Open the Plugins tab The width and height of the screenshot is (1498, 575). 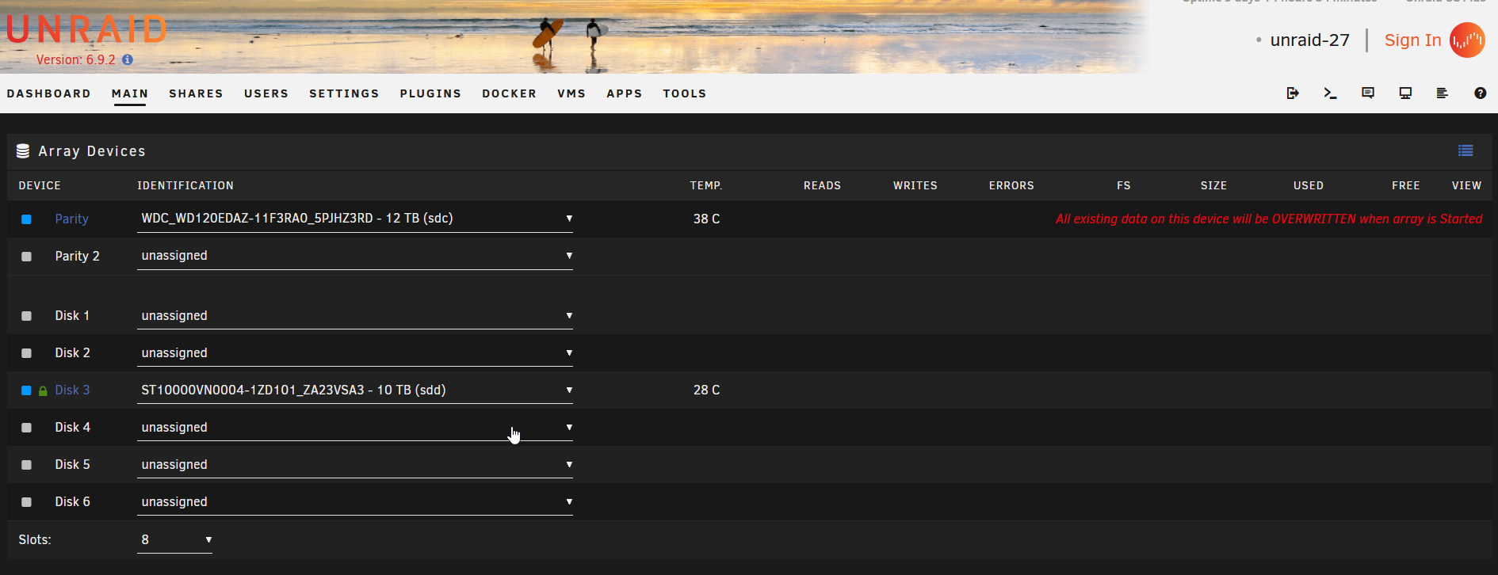(x=430, y=93)
